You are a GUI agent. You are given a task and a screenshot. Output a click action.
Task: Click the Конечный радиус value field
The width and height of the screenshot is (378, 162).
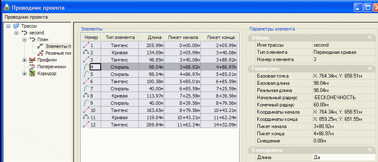click(x=344, y=105)
